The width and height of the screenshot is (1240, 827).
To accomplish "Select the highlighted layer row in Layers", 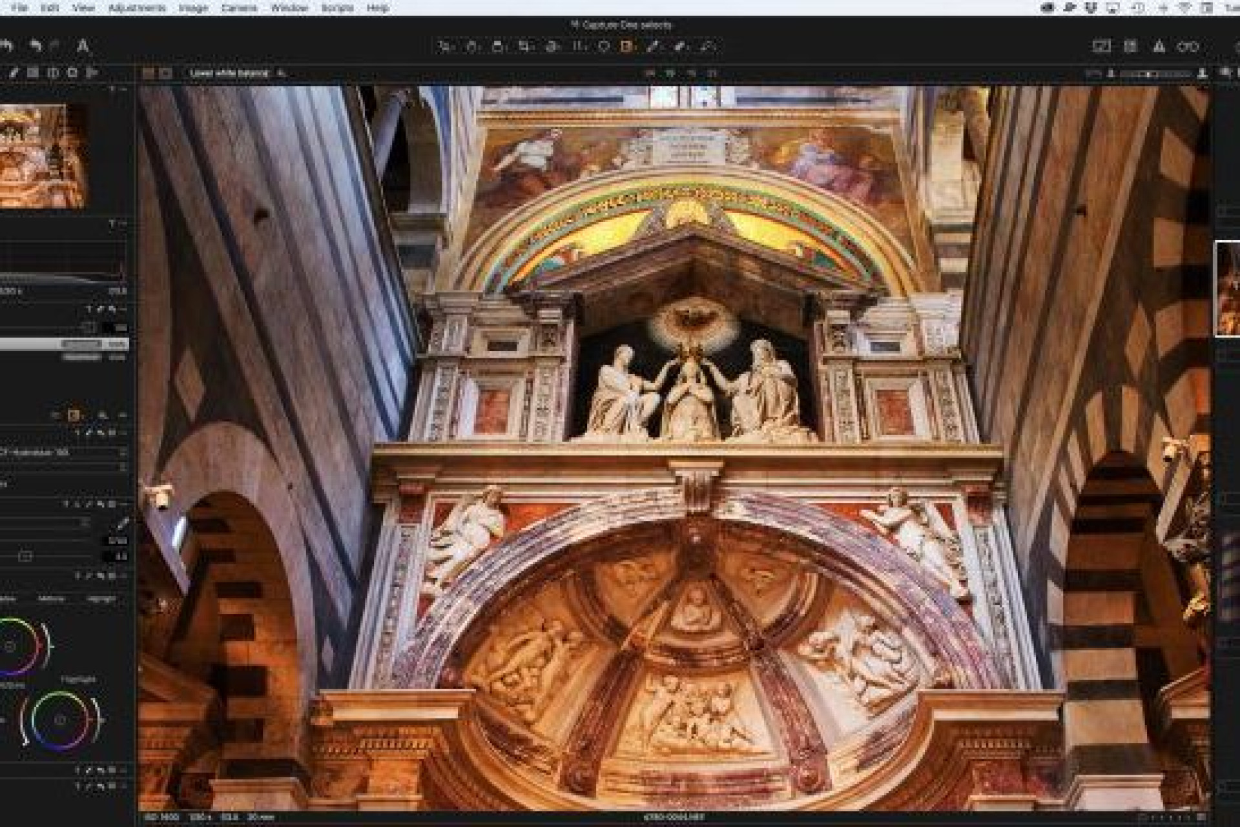I will [65, 344].
